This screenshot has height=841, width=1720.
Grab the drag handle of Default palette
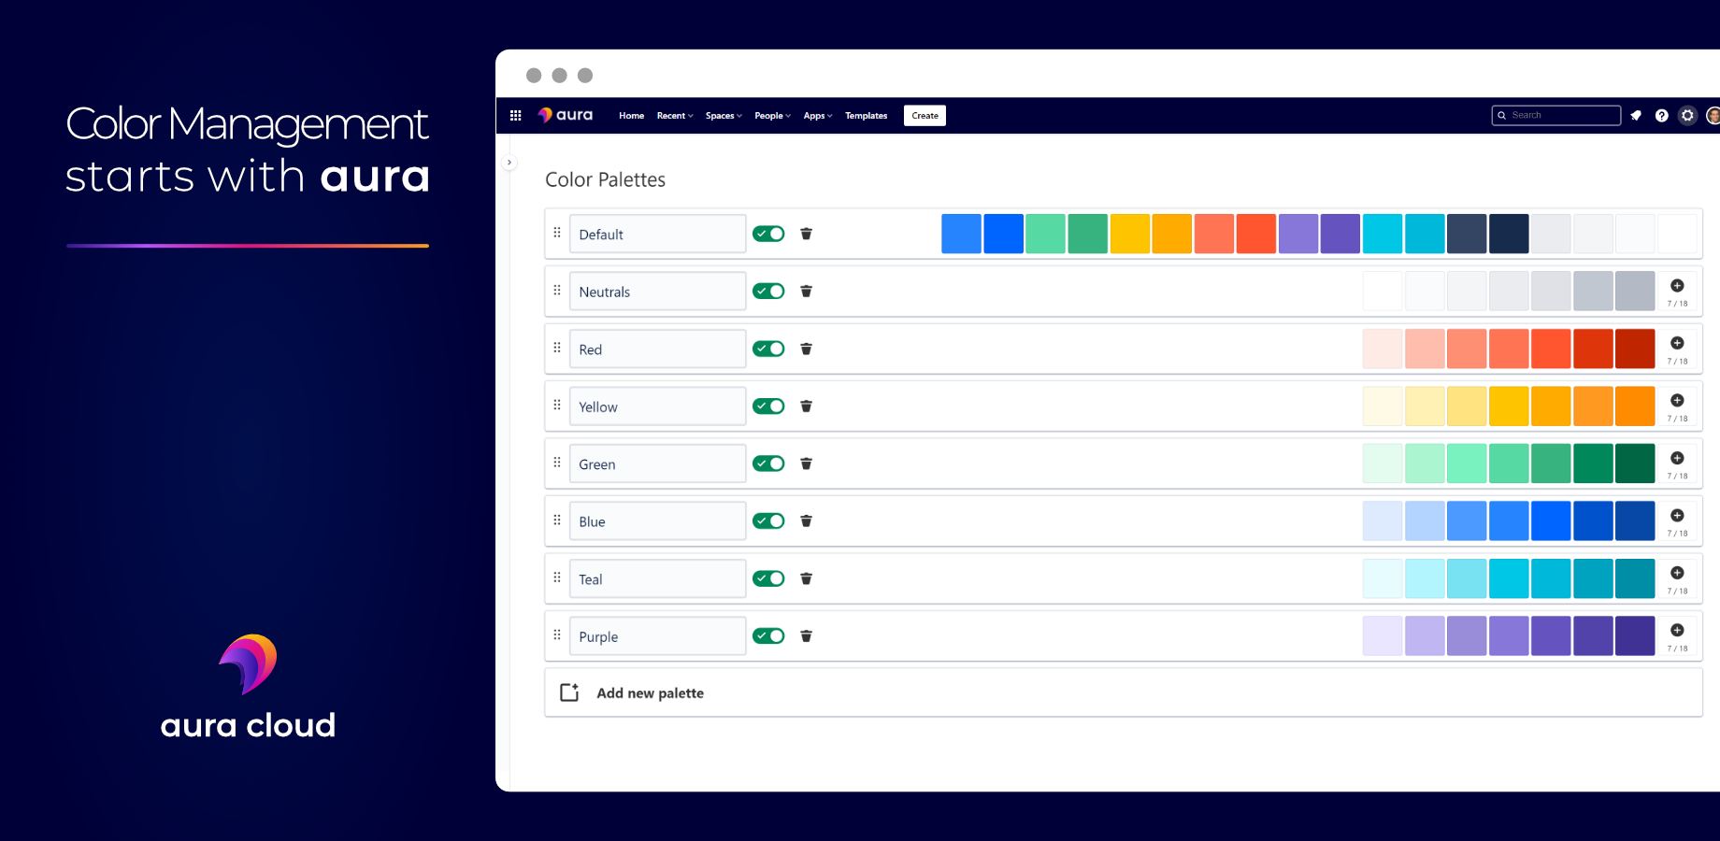coord(557,233)
